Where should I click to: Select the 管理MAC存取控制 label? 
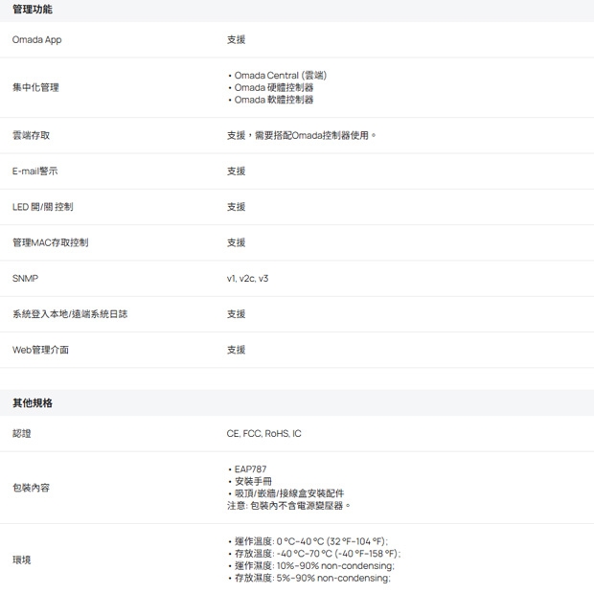51,242
